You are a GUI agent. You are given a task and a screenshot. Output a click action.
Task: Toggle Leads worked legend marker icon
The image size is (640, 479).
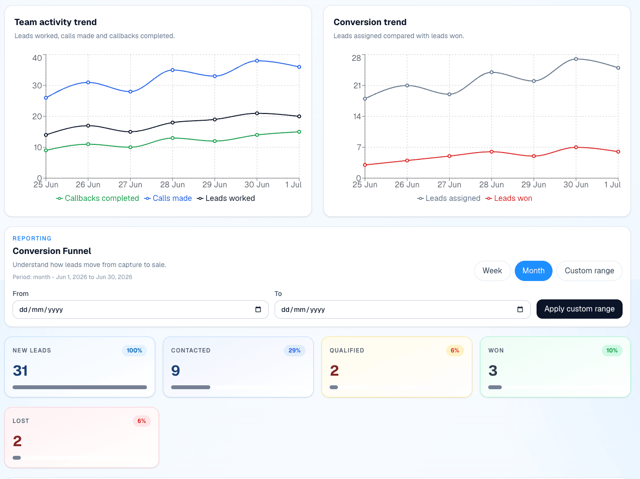point(200,198)
